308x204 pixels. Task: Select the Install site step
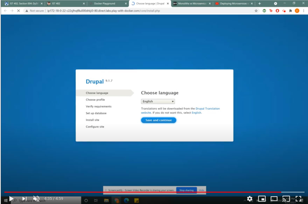(x=92, y=120)
